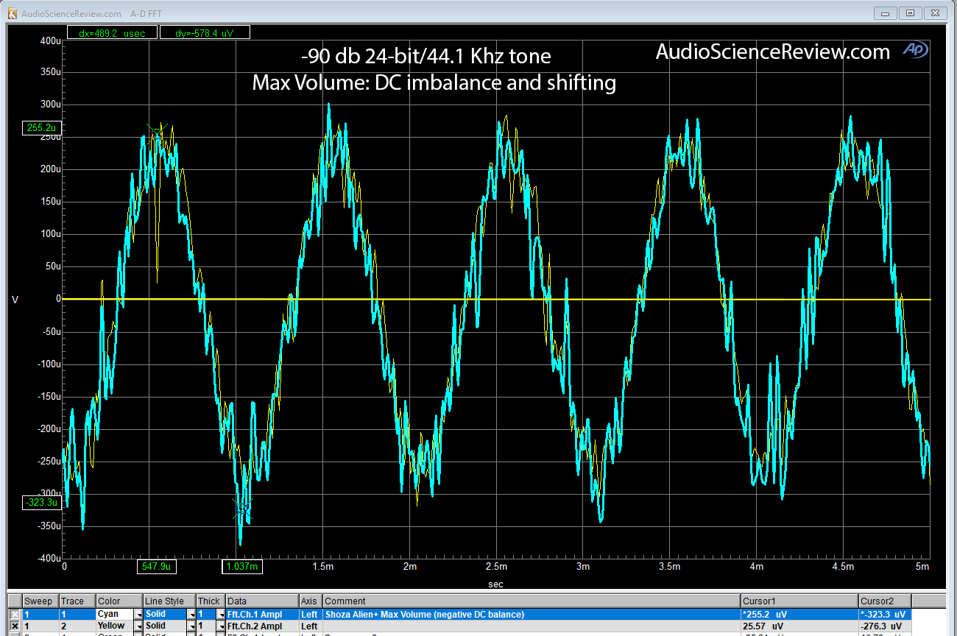Open the Yellow color dropdown
The image size is (957, 636).
pos(138,626)
